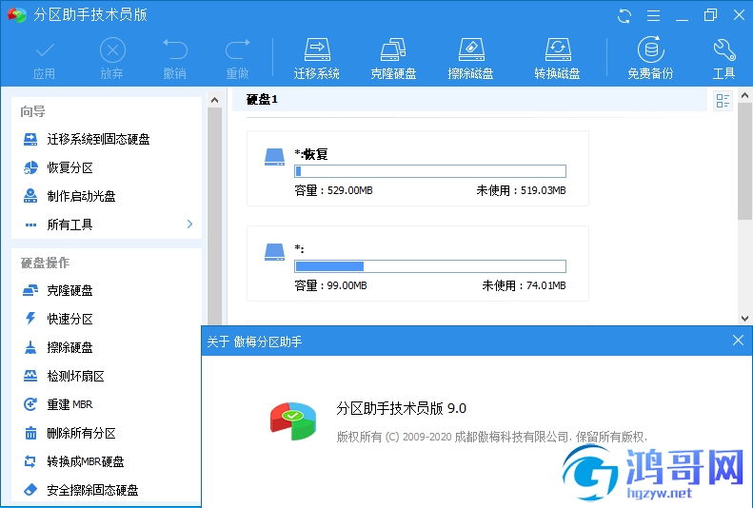
Task: Expand the 所有工具 chevron arrow
Action: click(189, 224)
